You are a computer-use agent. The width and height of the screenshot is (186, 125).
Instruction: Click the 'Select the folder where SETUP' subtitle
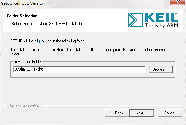(48, 24)
